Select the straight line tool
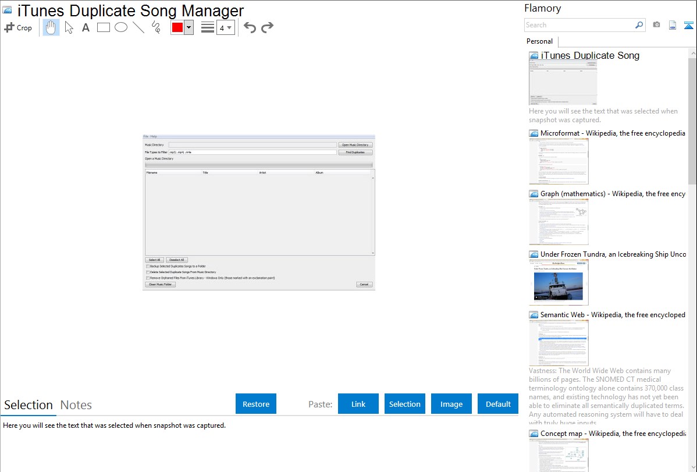Screen dimensions: 697x472 (138, 27)
